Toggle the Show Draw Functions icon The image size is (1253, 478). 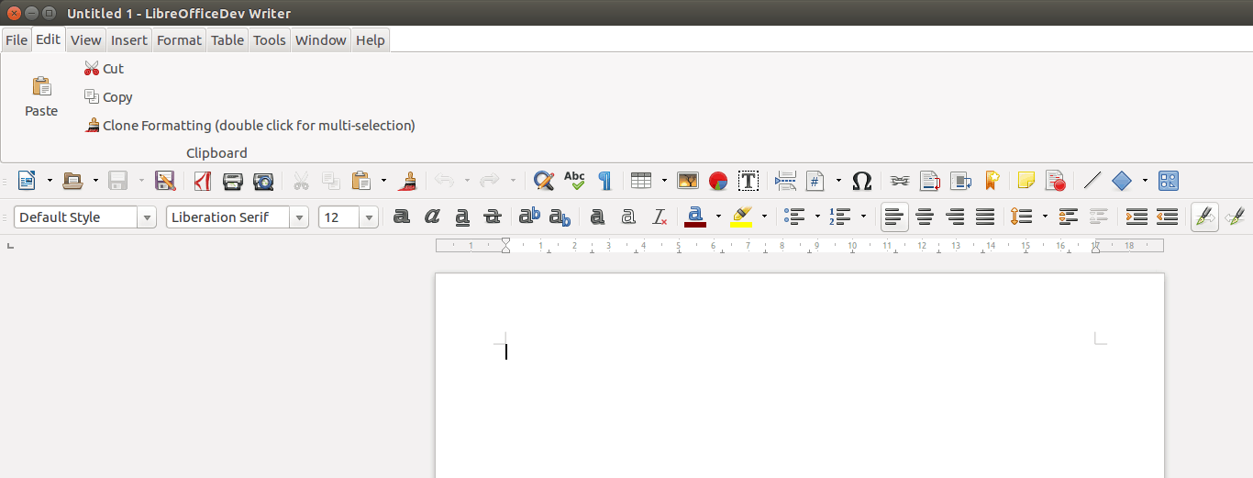click(x=1169, y=181)
